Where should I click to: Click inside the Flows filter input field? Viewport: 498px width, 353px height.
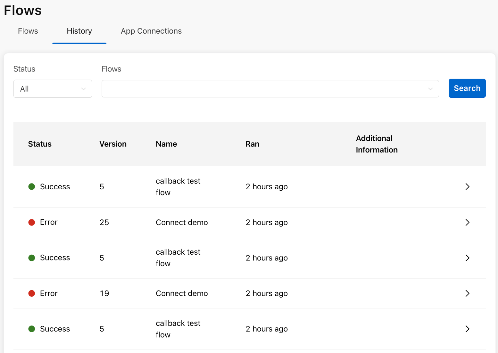click(x=259, y=88)
